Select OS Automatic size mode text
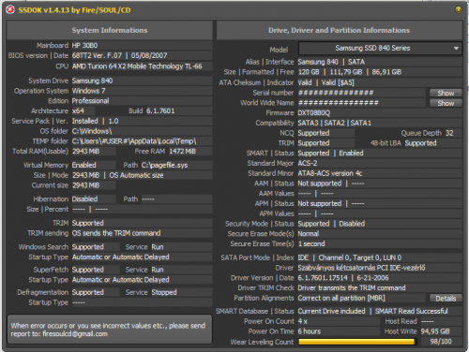The width and height of the screenshot is (469, 352). click(136, 175)
